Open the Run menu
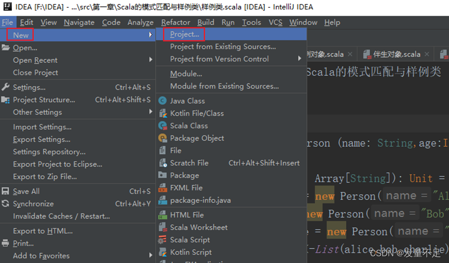 tap(228, 22)
